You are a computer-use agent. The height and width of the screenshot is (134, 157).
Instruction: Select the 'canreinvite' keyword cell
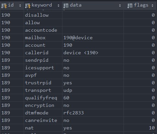coord(43,120)
